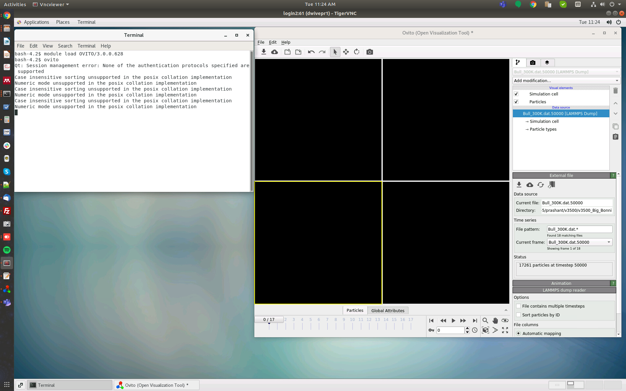The image size is (626, 391).
Task: Open the Edit menu in Ovito
Action: pos(273,42)
